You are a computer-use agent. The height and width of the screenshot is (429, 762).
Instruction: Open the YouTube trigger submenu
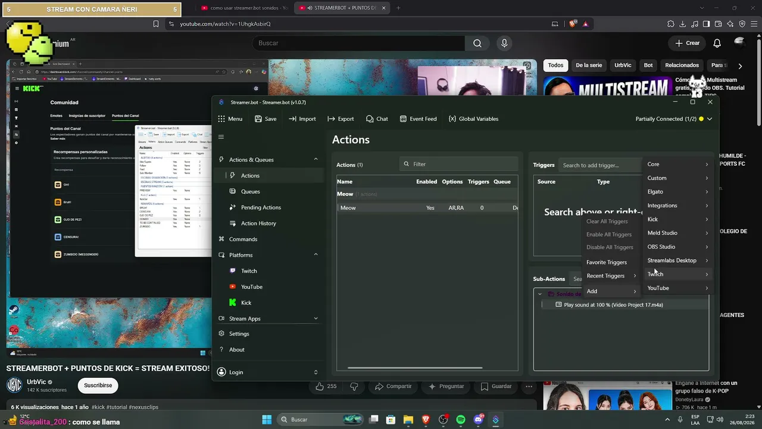678,288
